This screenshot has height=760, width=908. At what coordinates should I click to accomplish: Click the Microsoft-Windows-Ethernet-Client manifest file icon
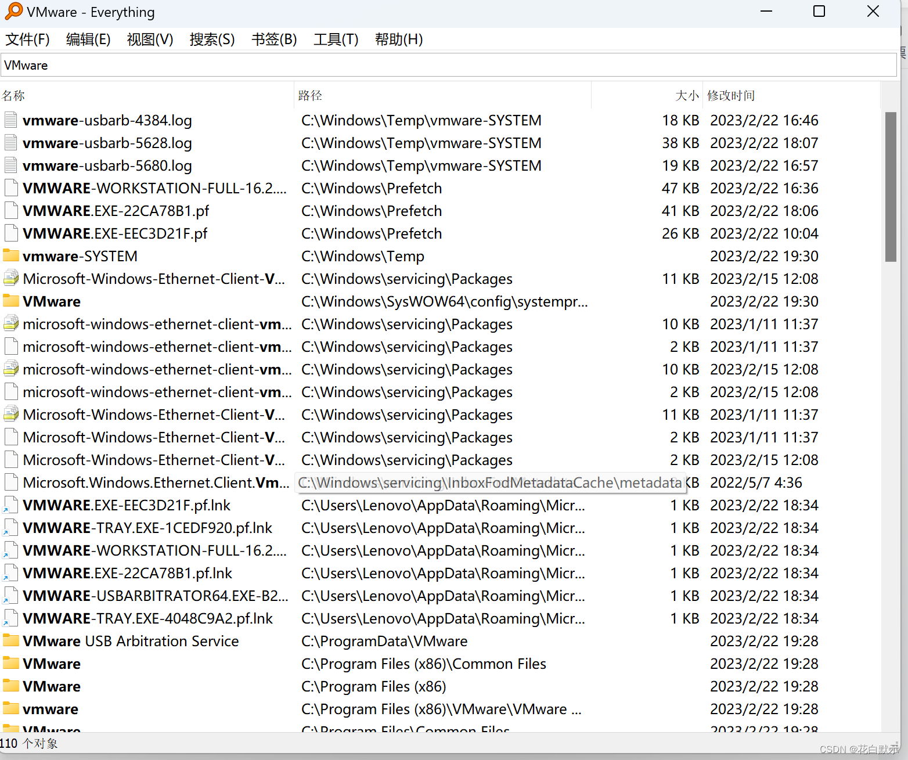10,278
